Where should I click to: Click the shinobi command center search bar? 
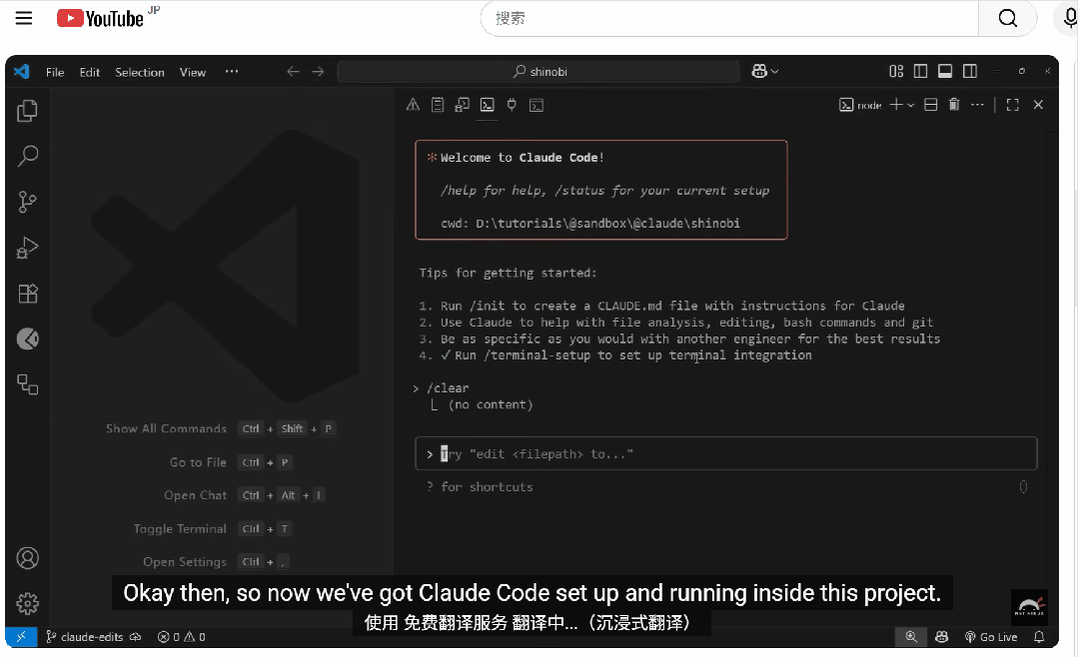coord(539,72)
